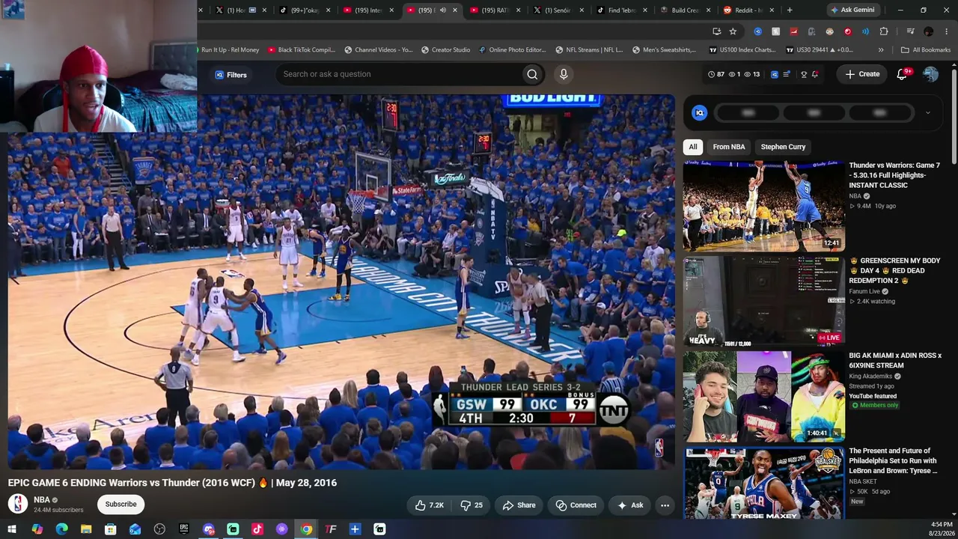Viewport: 958px width, 539px height.
Task: Select the From NBA filter chip
Action: (728, 147)
